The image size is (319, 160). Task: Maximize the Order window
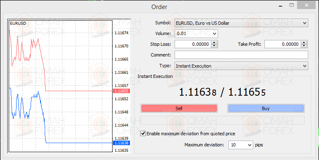pyautogui.click(x=292, y=5)
